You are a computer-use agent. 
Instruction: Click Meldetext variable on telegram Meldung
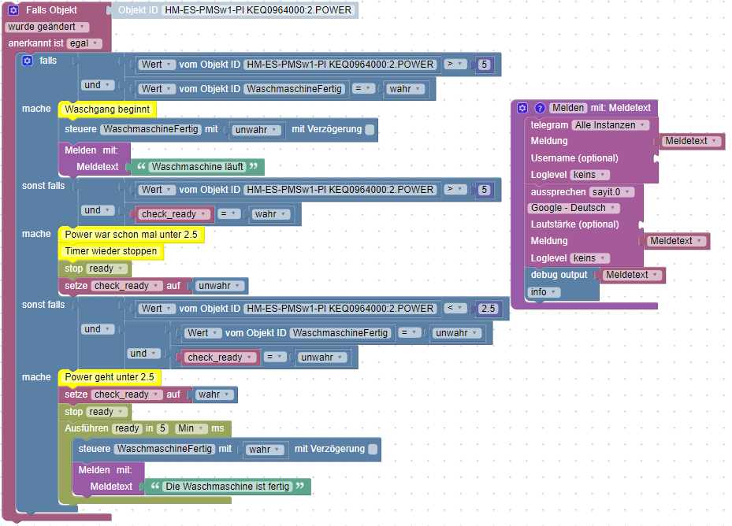point(691,141)
